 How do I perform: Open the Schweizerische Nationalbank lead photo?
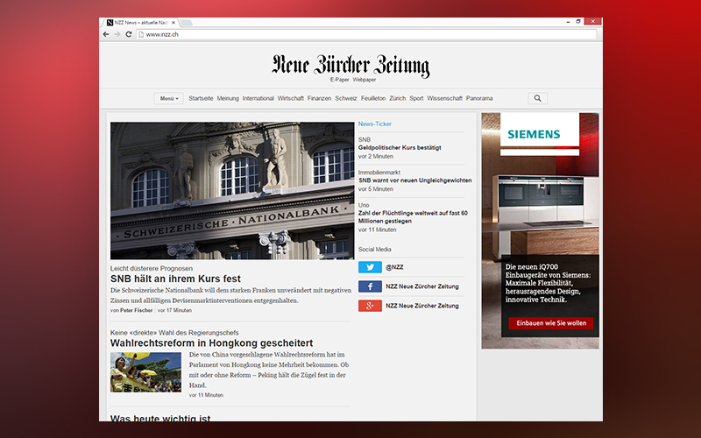(231, 190)
